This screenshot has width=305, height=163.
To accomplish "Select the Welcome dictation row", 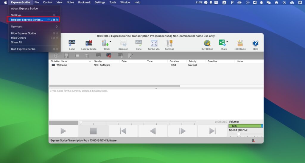I will click(156, 65).
